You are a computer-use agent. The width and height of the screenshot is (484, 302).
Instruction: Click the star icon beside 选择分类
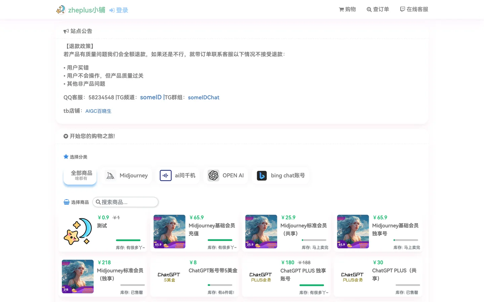pyautogui.click(x=66, y=157)
